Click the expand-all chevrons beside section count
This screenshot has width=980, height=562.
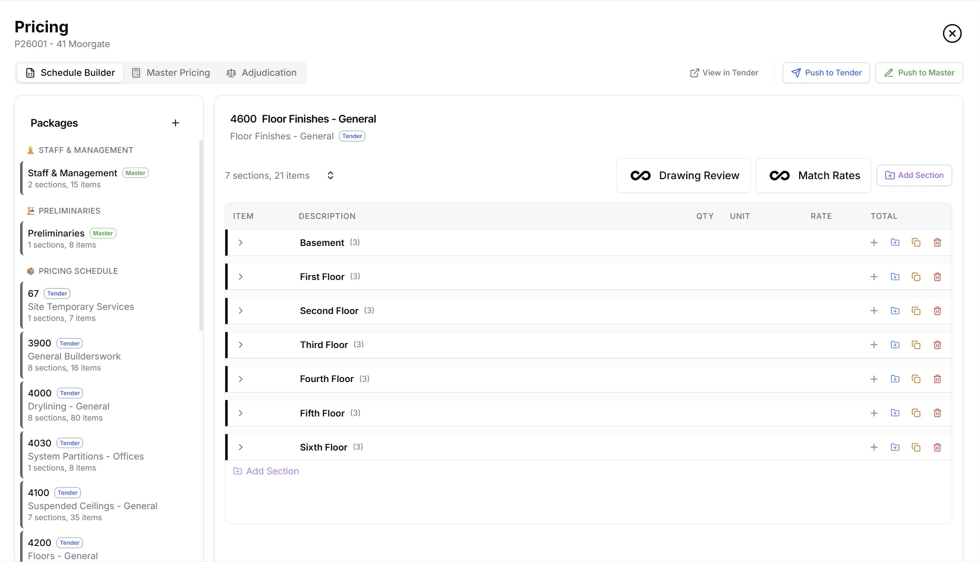coord(331,175)
